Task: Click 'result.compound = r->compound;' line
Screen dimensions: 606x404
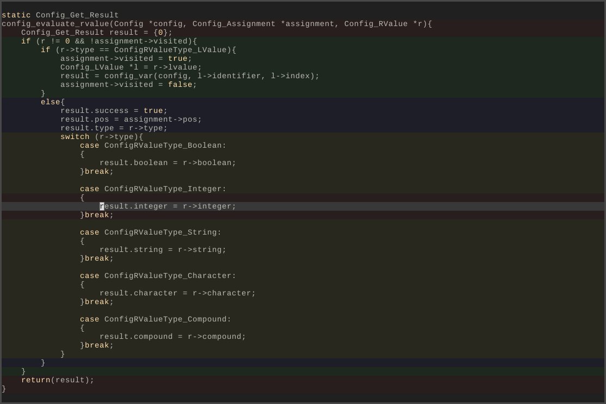Action: [x=172, y=337]
